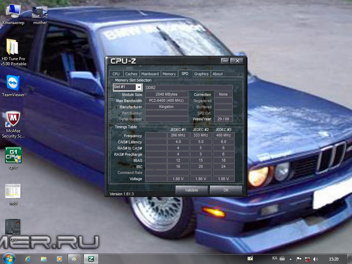Open the network status tray icon
Viewport: 352px width, 264px height.
(307, 259)
